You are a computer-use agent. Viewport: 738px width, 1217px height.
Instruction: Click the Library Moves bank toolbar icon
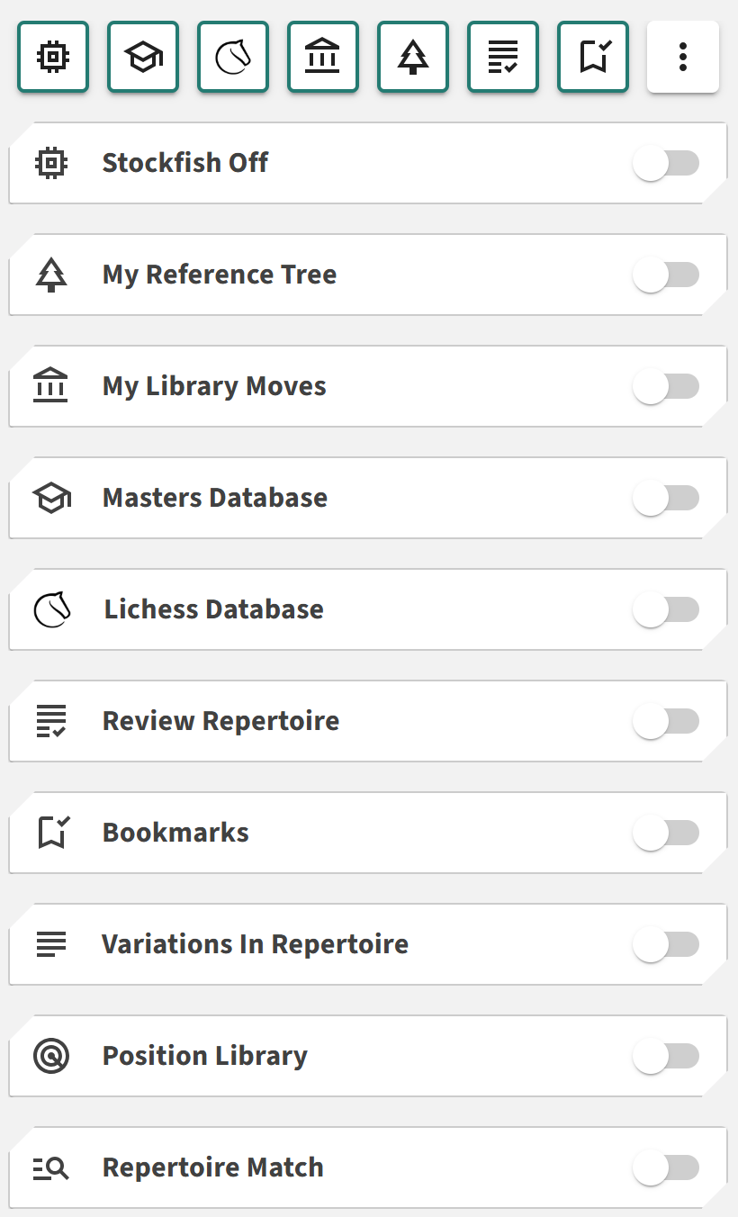coord(323,58)
